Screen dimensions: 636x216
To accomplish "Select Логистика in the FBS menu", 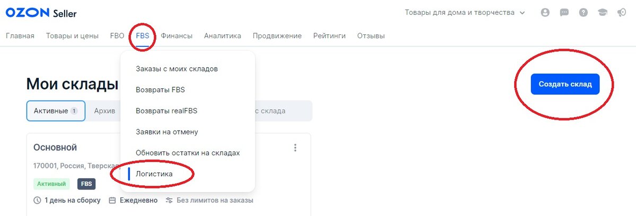I will [x=154, y=174].
